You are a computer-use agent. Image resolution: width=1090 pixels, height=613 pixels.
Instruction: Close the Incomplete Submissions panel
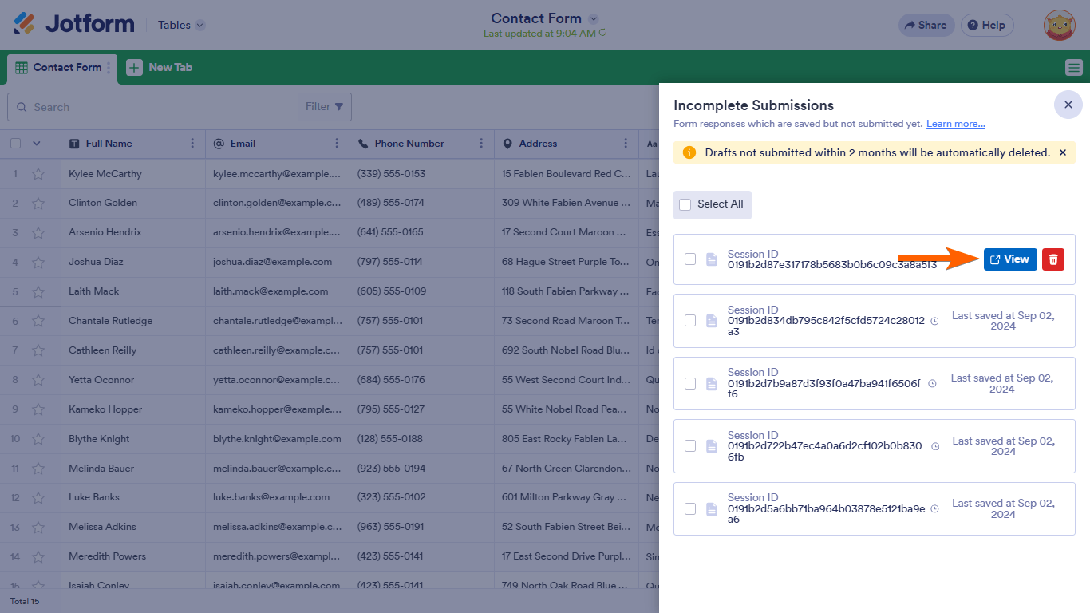click(1068, 105)
